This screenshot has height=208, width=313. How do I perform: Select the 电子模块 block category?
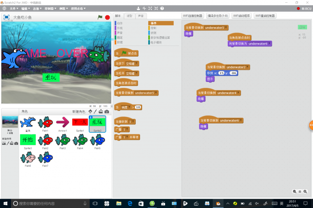click(156, 42)
